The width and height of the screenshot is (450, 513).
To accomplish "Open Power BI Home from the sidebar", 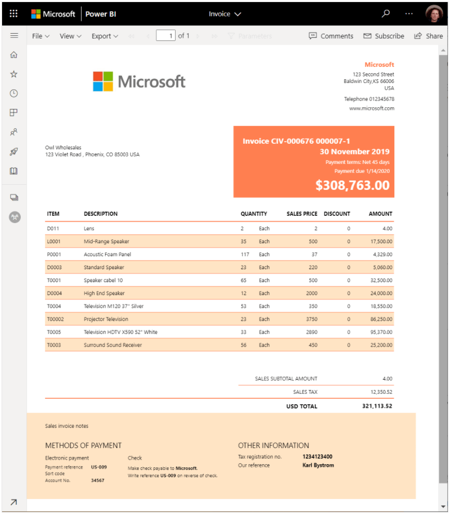I will pyautogui.click(x=14, y=54).
